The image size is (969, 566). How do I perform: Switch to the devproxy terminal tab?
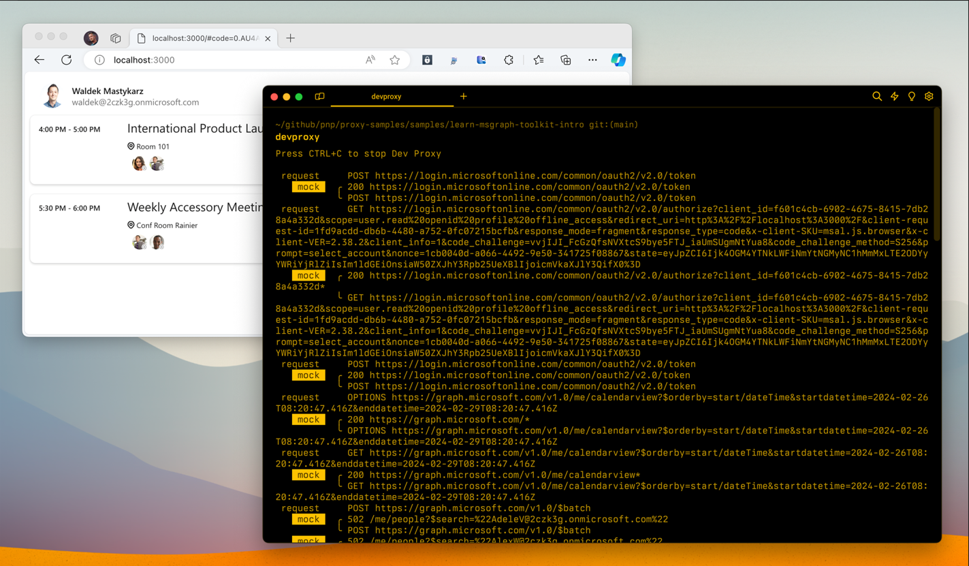(x=387, y=97)
